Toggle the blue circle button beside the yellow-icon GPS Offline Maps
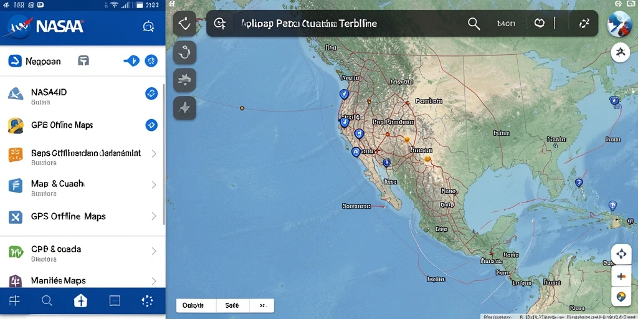The height and width of the screenshot is (319, 638). click(151, 125)
